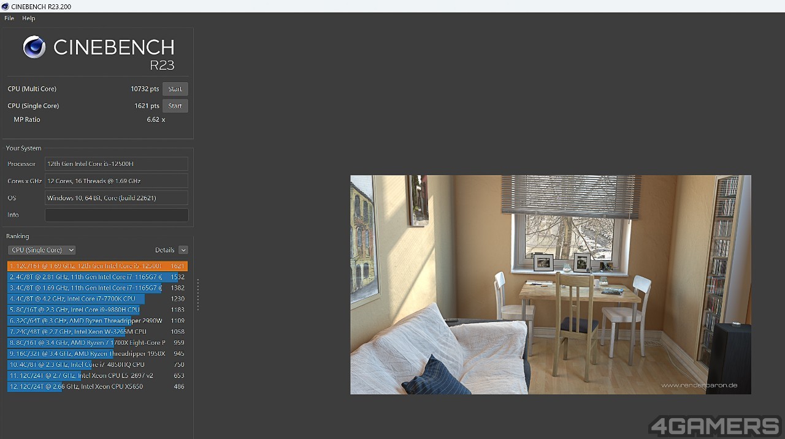Start the CPU Multi Core test
785x439 pixels.
click(x=175, y=89)
